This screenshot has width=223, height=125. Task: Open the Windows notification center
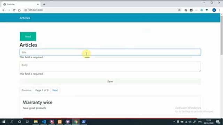point(218,122)
